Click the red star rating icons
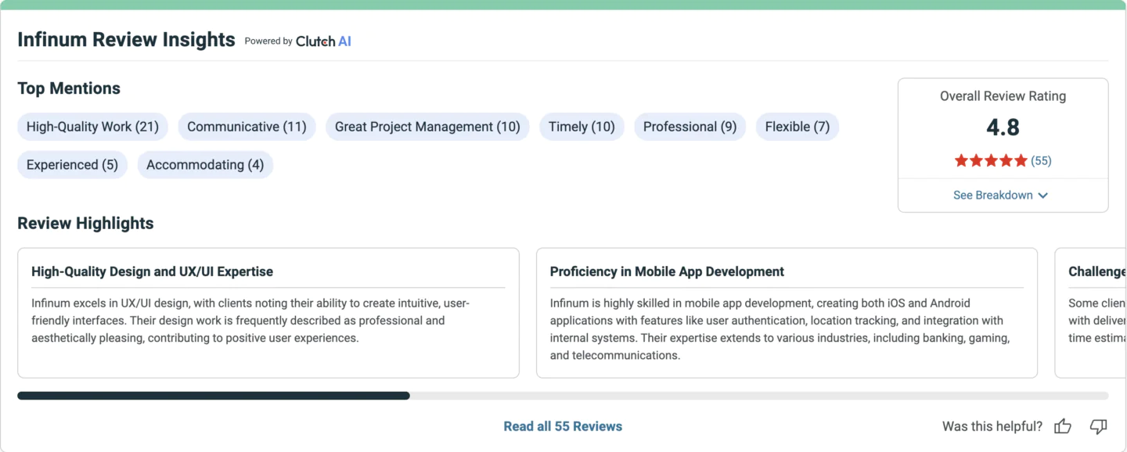The height and width of the screenshot is (452, 1127). point(991,161)
